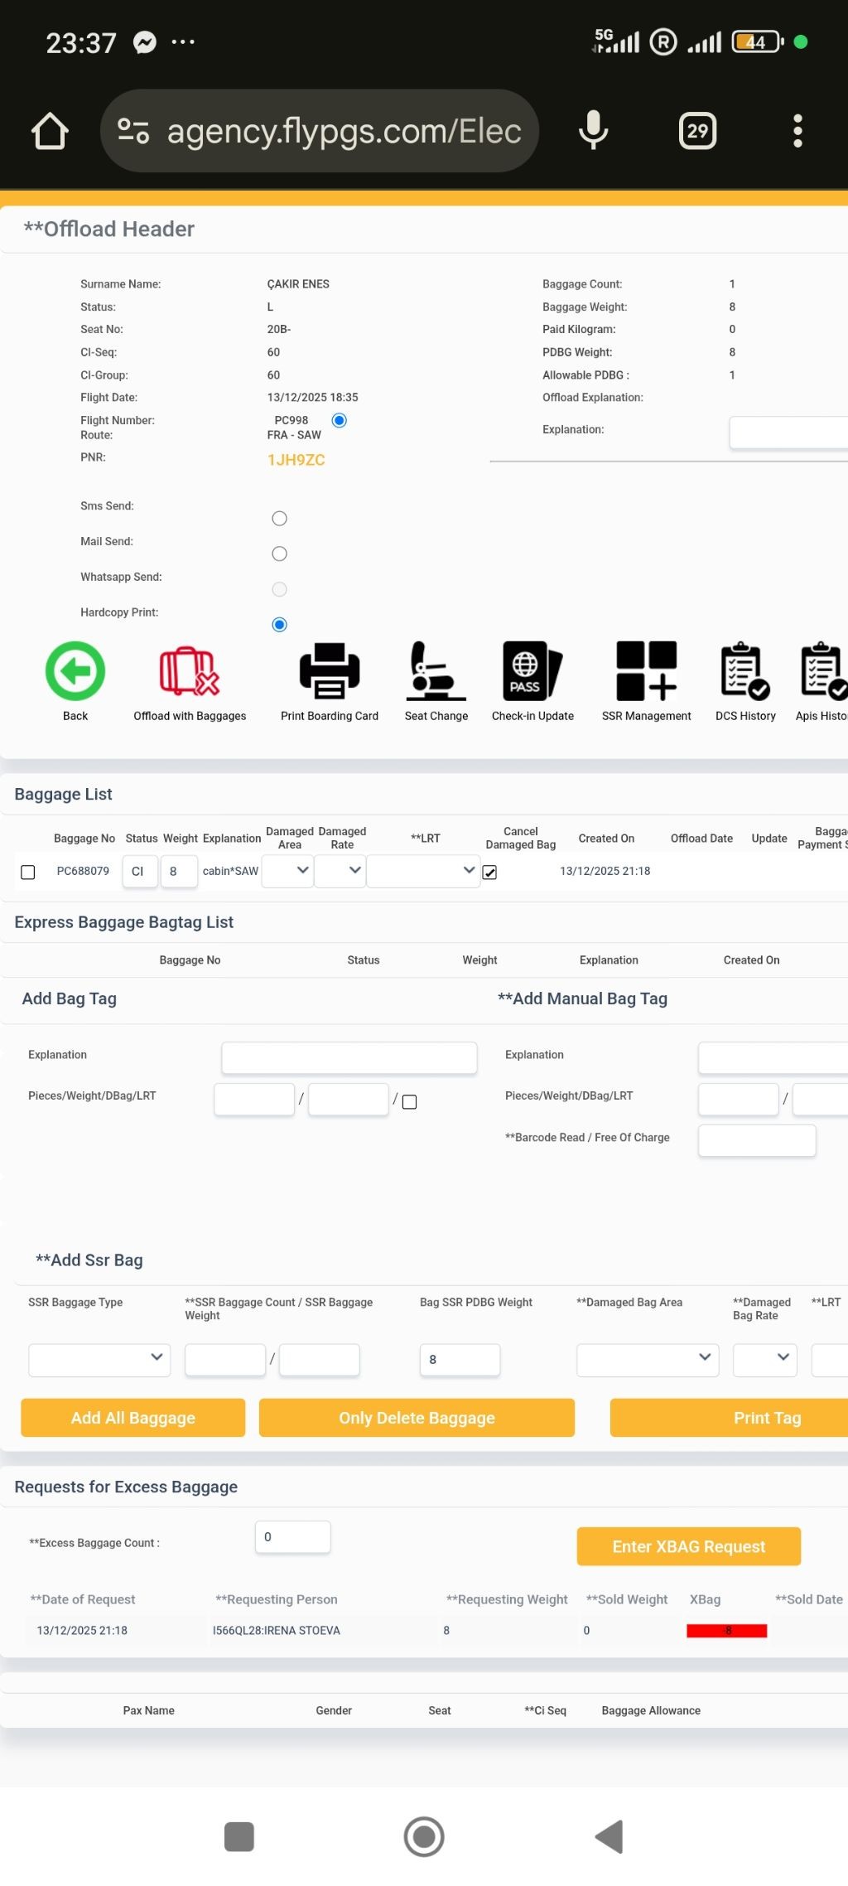
Task: Select the Mail Send radio button
Action: click(280, 554)
